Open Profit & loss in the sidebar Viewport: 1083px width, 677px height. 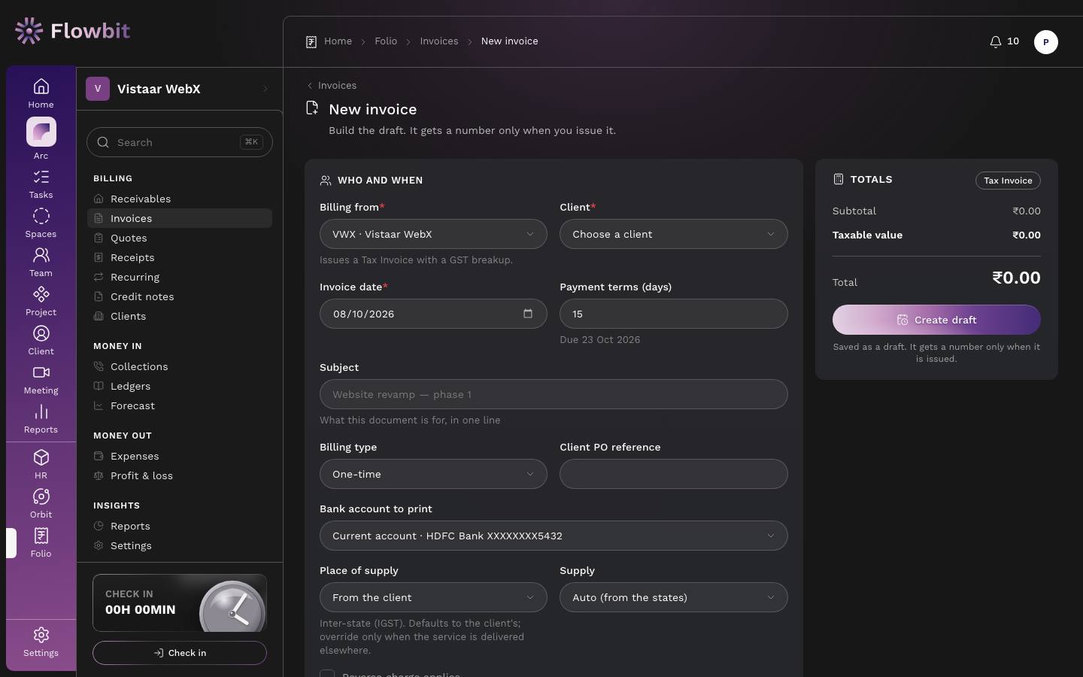[x=179, y=475]
